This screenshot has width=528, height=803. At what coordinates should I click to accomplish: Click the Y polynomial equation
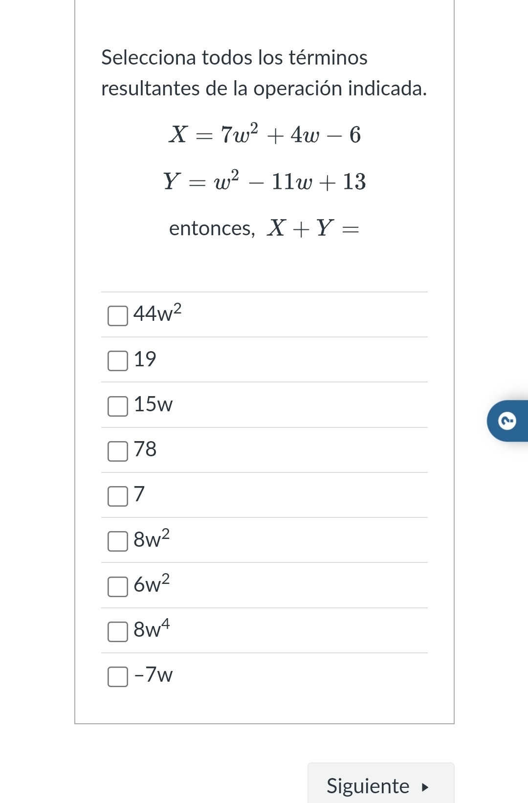[x=264, y=181]
